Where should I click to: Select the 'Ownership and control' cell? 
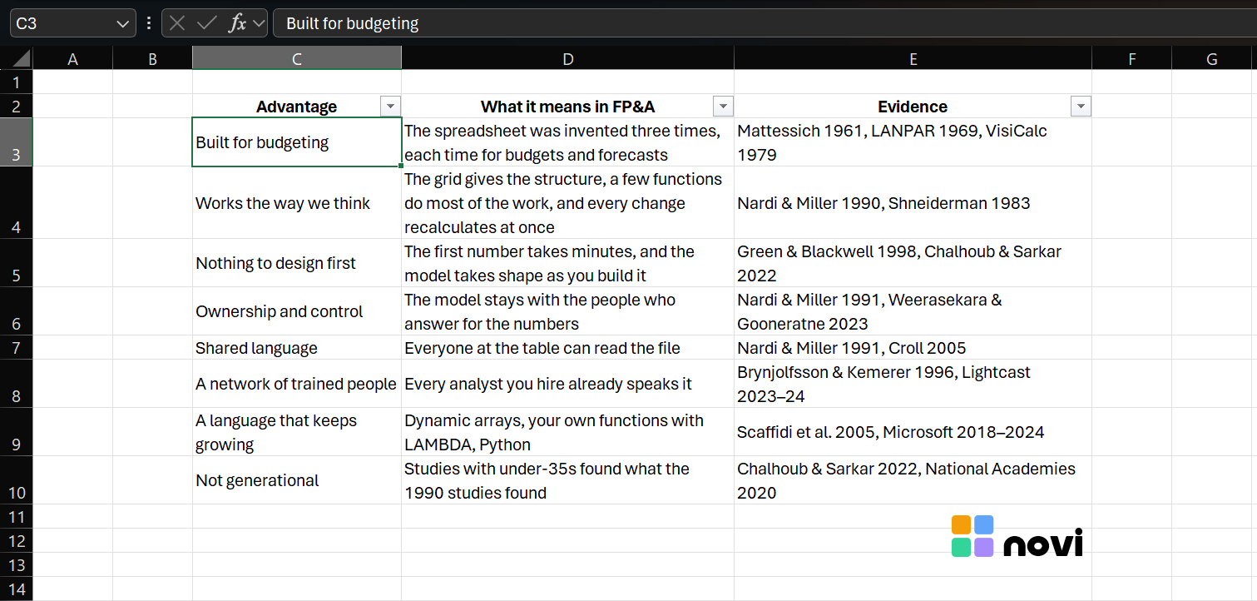click(x=297, y=311)
